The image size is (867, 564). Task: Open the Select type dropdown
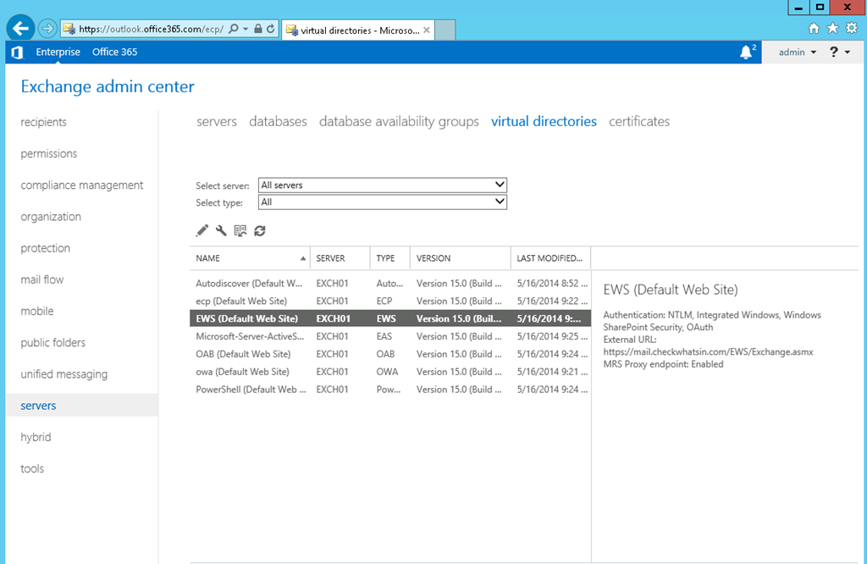point(383,202)
